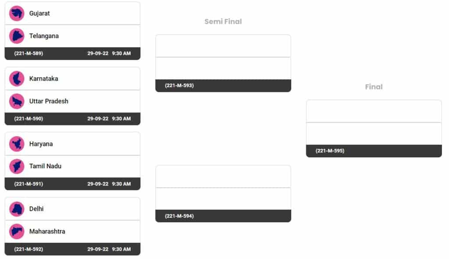The image size is (449, 259).
Task: Select the Delhi map icon
Action: (x=17, y=209)
